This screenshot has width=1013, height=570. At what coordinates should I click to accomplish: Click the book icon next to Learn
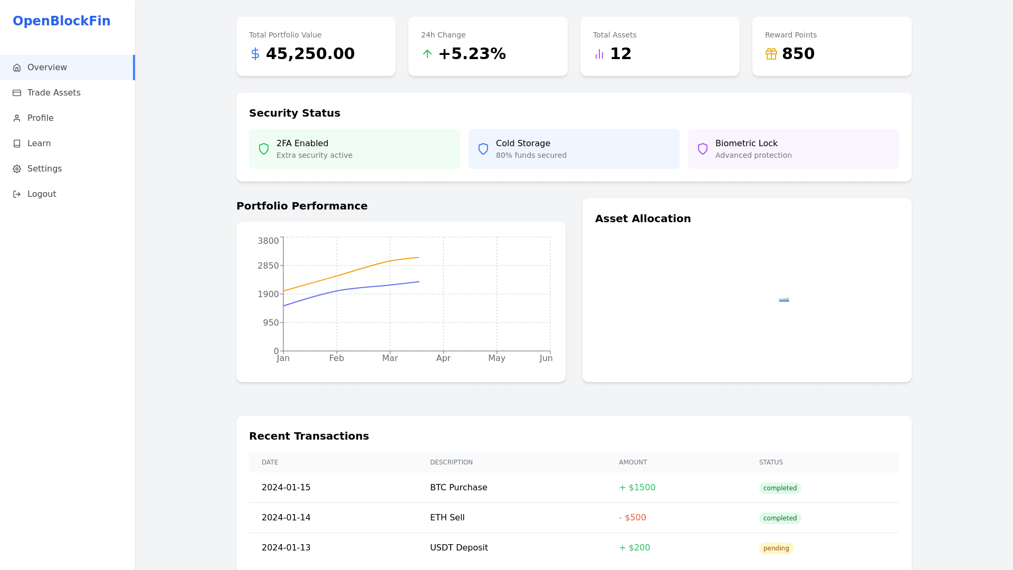pyautogui.click(x=17, y=144)
